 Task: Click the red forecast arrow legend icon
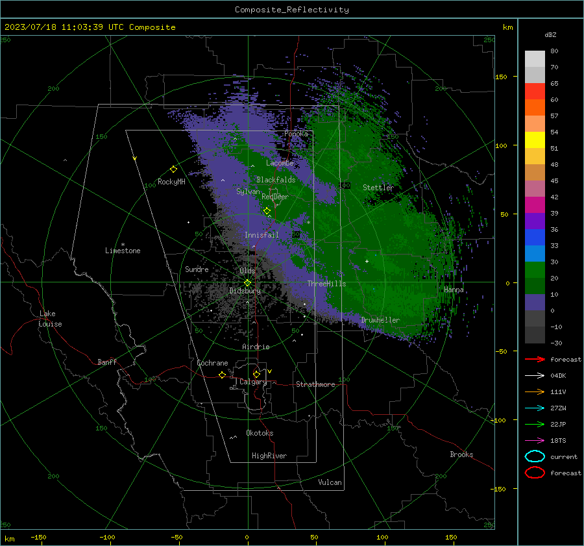(x=535, y=359)
